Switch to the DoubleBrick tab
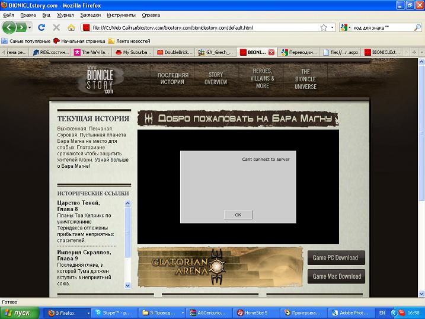 (x=175, y=52)
